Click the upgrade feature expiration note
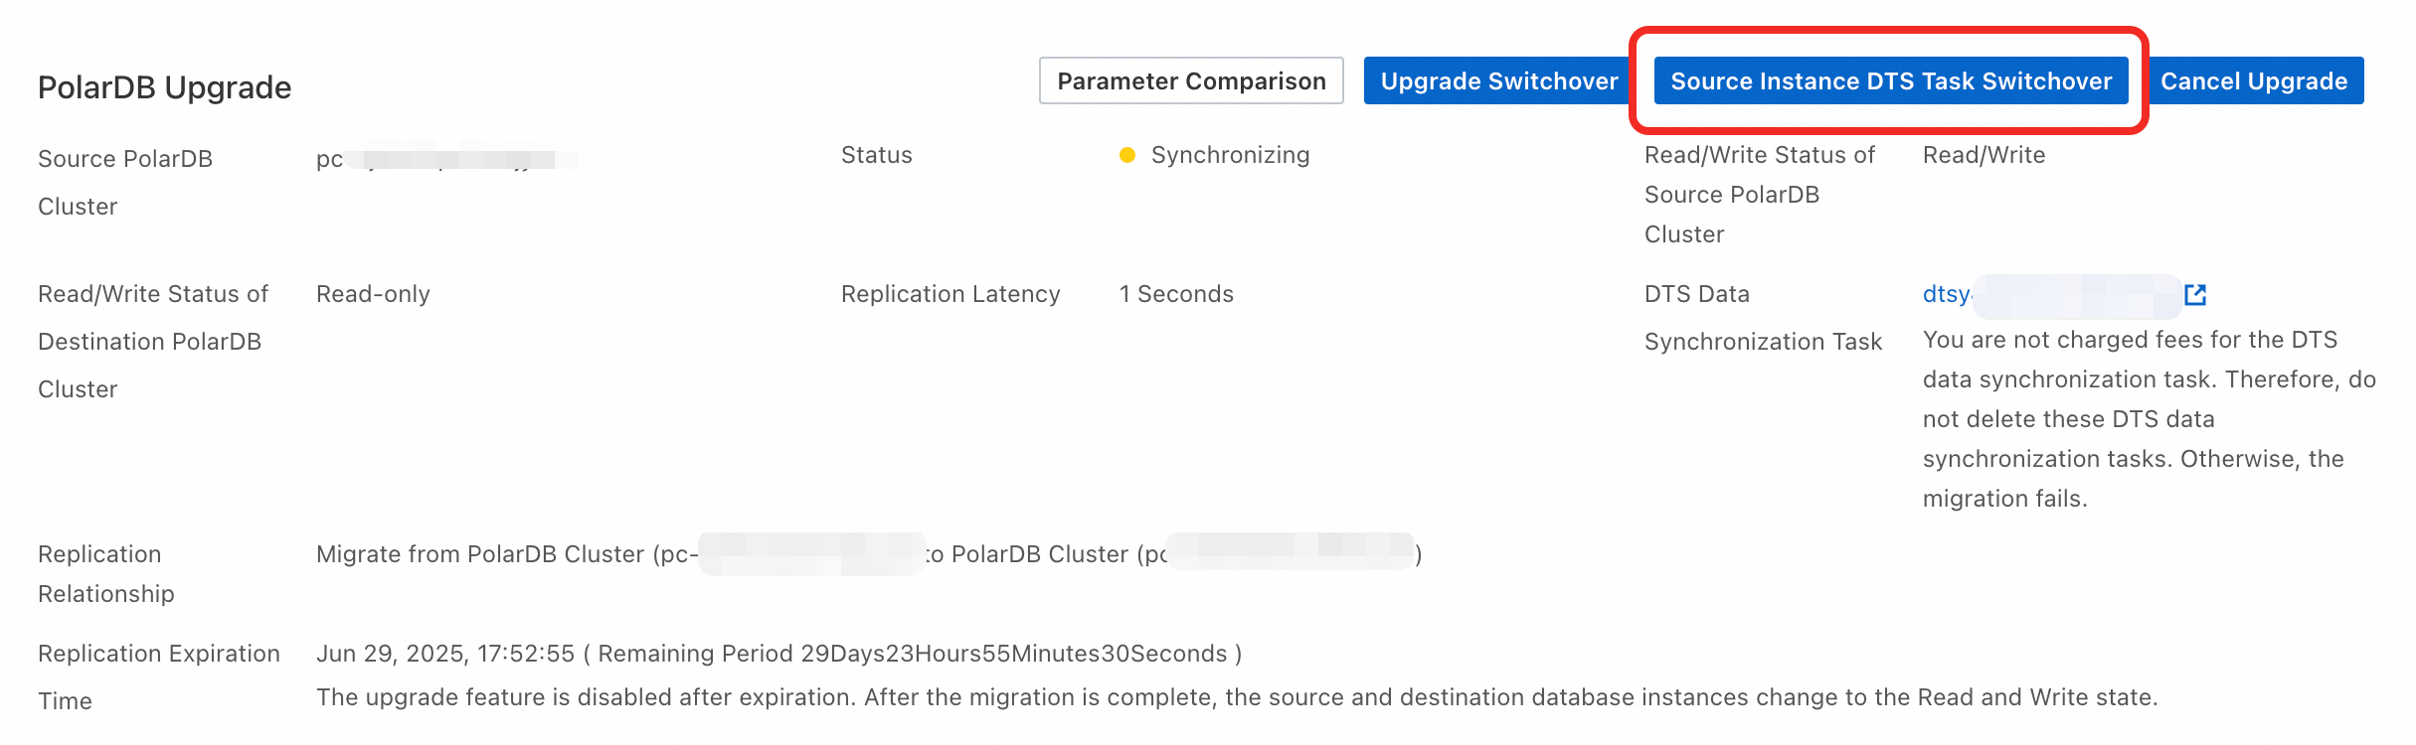This screenshot has width=2416, height=745. [x=1236, y=697]
